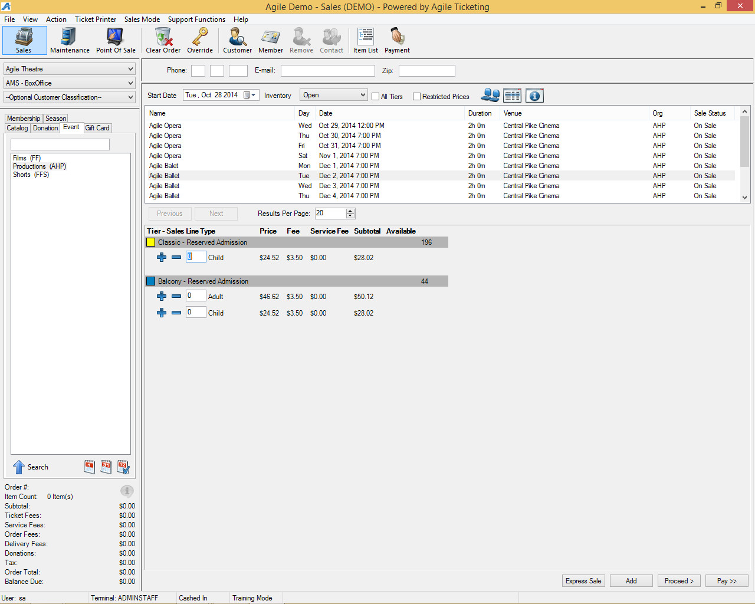755x604 pixels.
Task: Select Films (FF) in the event list
Action: 27,158
